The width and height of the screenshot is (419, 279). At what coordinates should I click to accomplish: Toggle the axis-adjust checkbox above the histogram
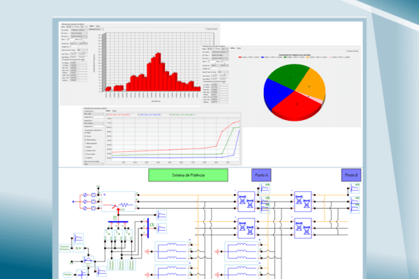click(206, 29)
